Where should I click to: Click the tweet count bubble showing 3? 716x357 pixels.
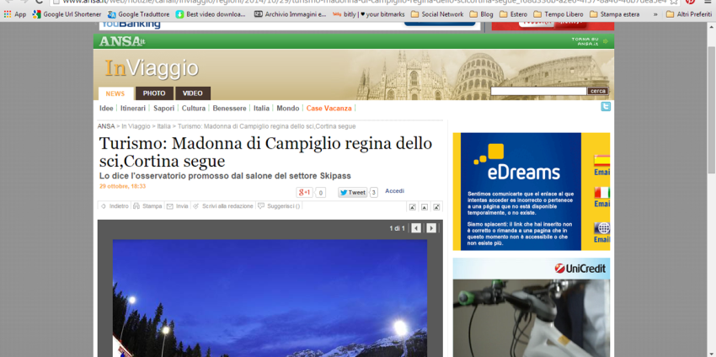[x=373, y=193]
